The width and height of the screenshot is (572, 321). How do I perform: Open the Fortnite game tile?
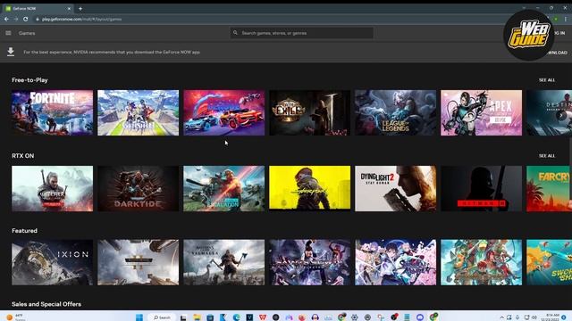(52, 113)
